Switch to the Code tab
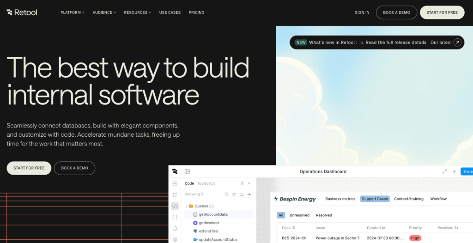This screenshot has height=243, width=473. [x=189, y=183]
